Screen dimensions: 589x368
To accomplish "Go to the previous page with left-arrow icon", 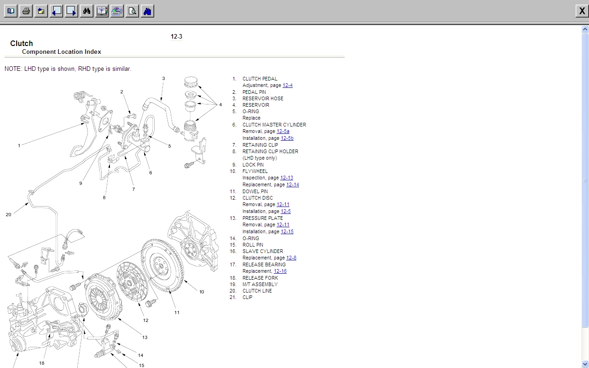I will point(56,11).
